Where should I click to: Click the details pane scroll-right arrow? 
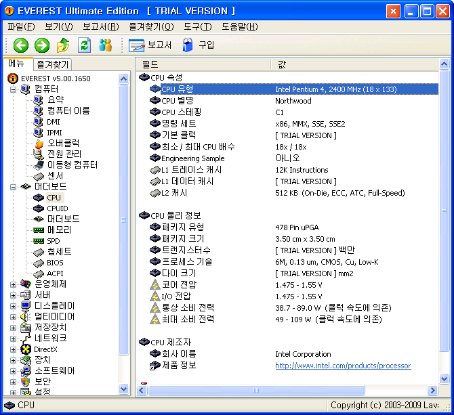(x=432, y=391)
